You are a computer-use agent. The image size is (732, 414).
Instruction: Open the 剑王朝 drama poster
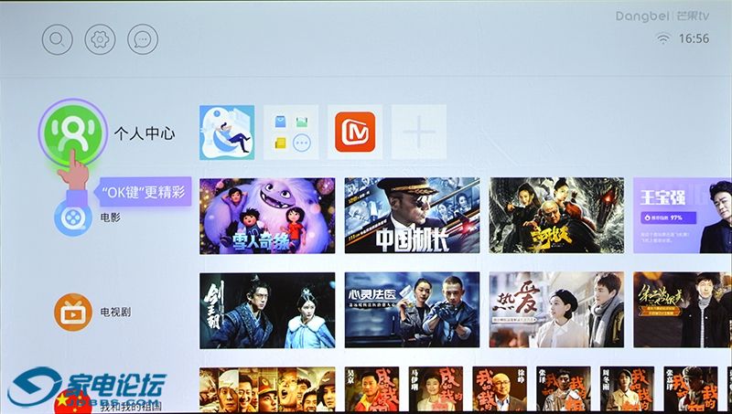point(267,311)
